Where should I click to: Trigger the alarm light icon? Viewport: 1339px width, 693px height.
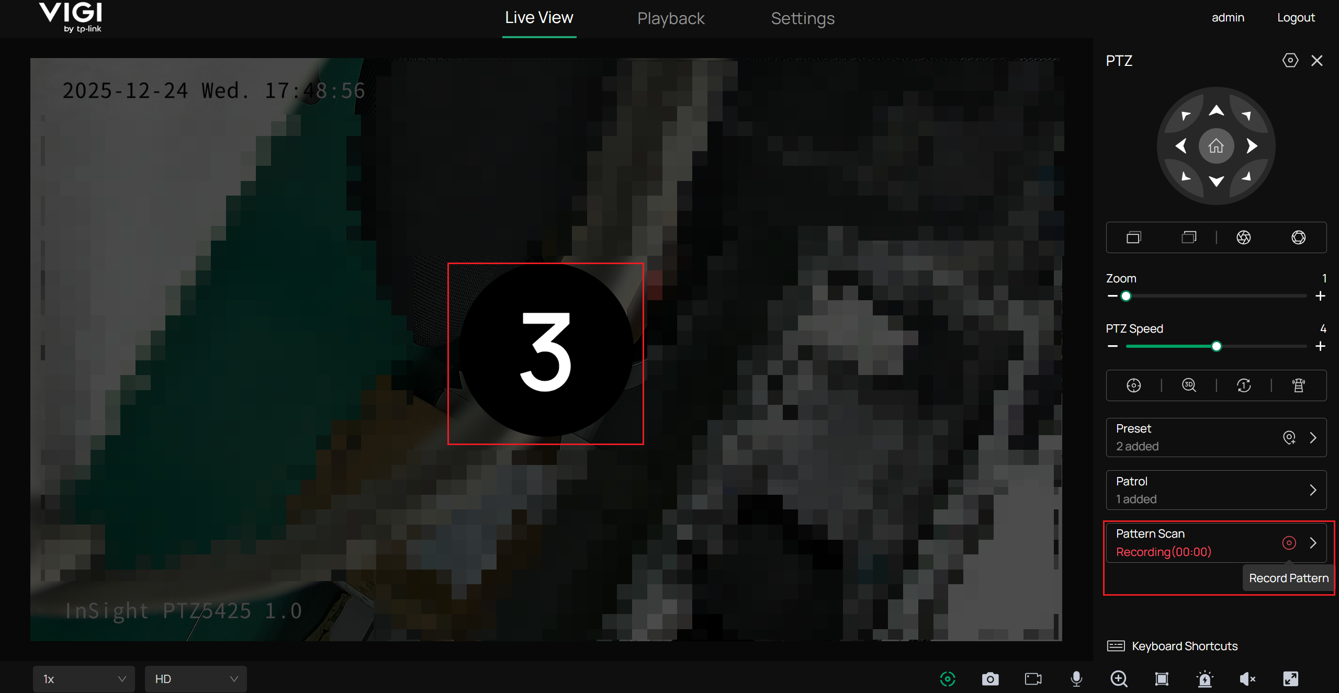click(x=1204, y=679)
